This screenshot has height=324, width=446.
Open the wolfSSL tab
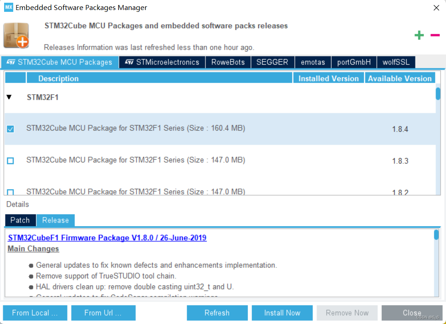coord(396,62)
